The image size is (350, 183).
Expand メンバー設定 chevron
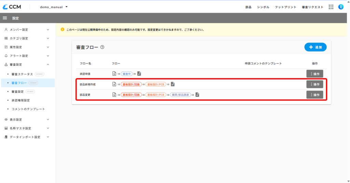[48, 30]
